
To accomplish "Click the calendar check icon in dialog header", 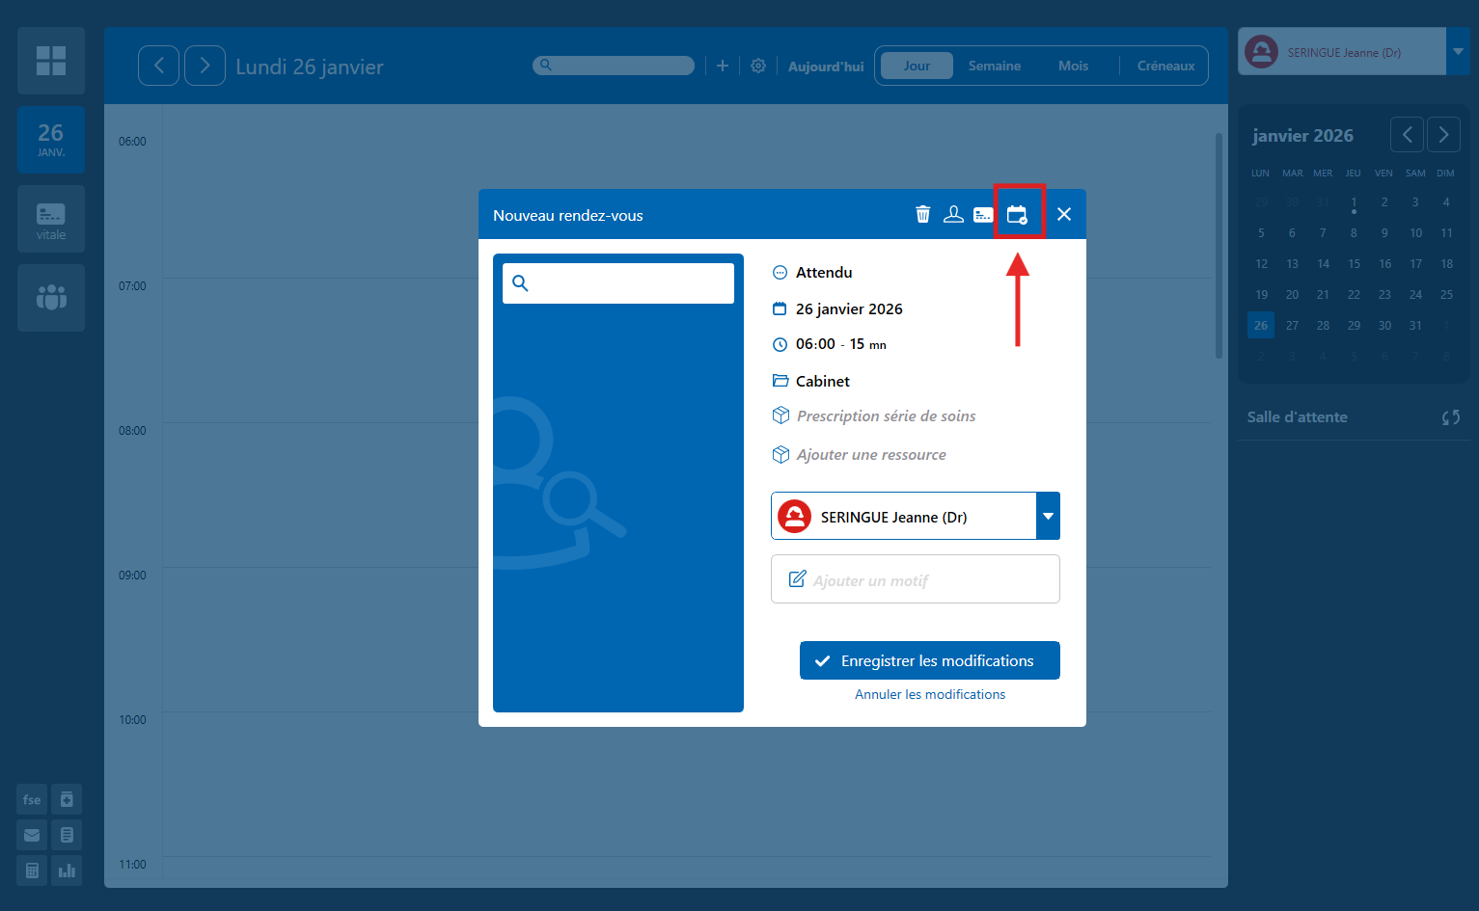I will tap(1017, 214).
